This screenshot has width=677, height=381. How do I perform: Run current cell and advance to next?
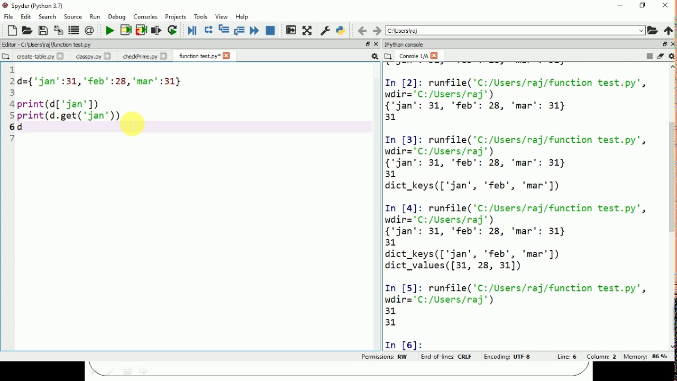(x=141, y=31)
